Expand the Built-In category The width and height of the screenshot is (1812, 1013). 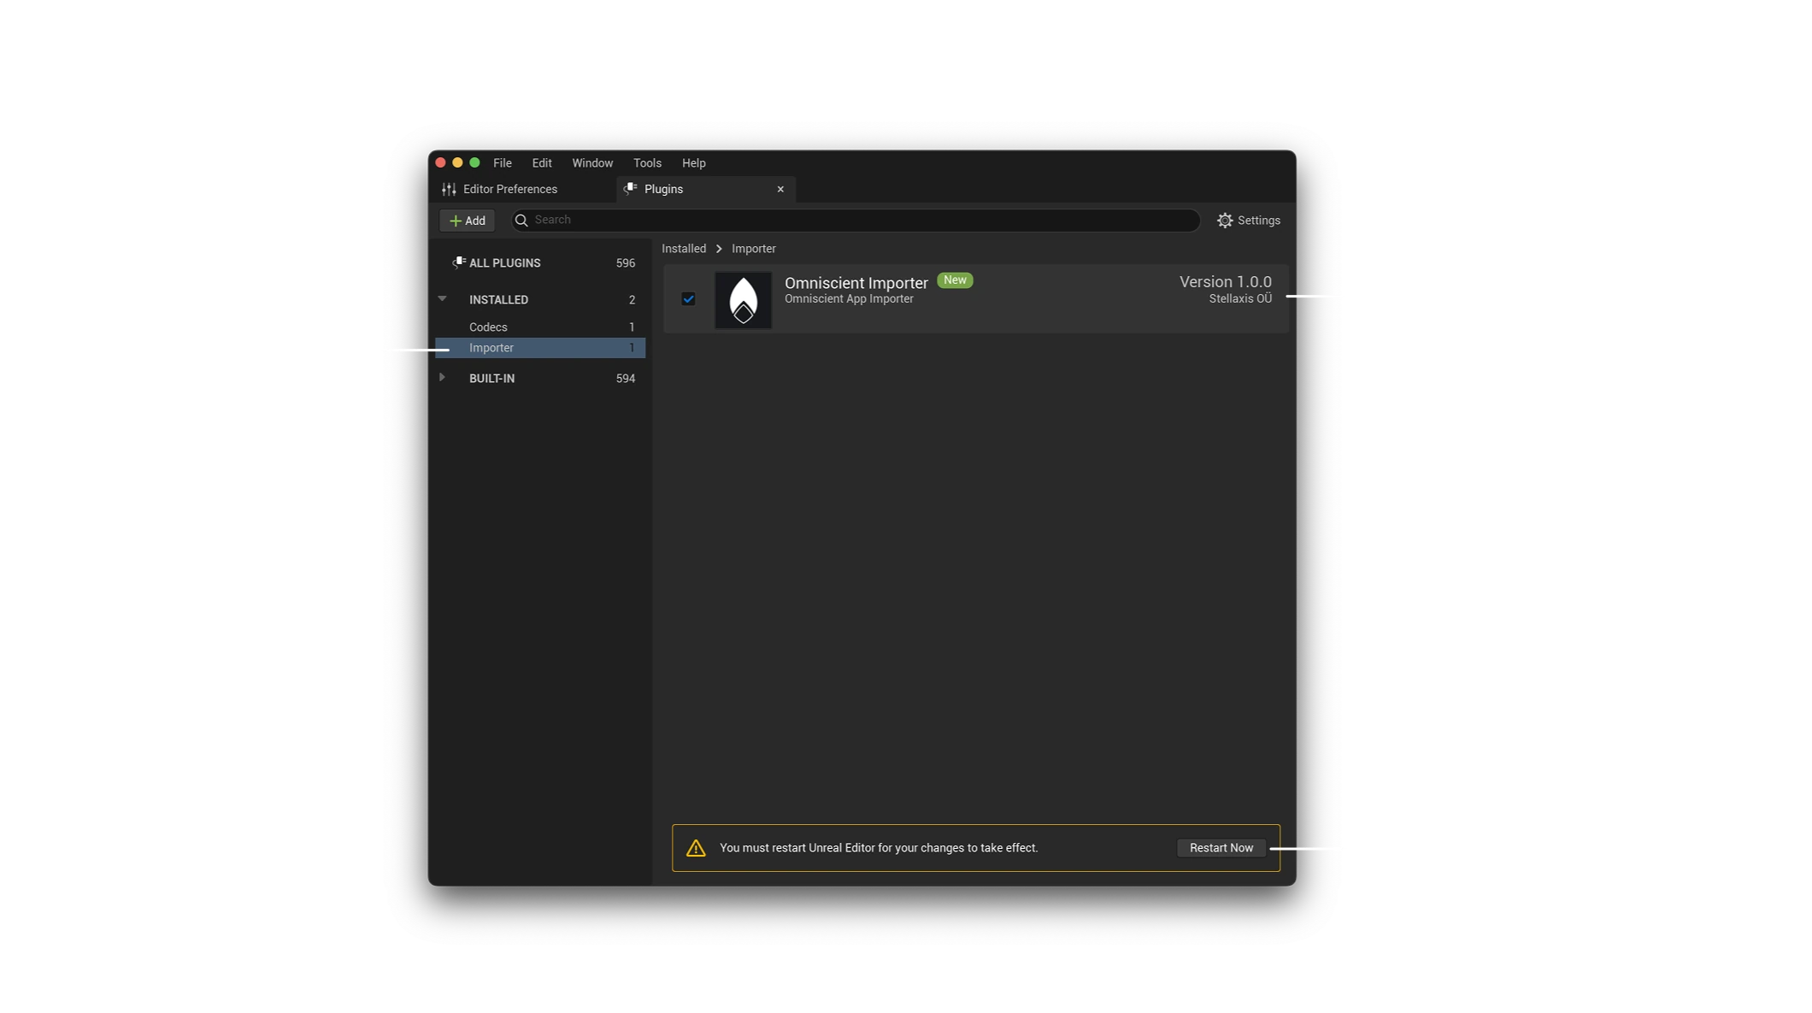442,377
